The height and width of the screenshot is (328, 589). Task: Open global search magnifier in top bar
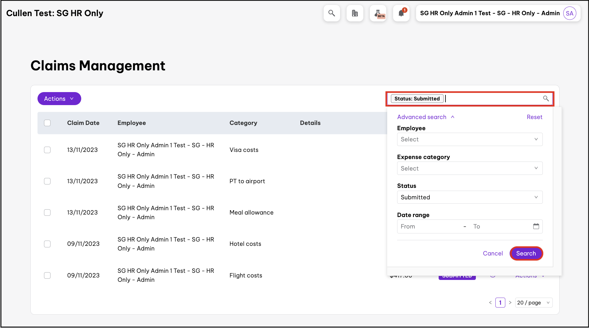point(331,13)
